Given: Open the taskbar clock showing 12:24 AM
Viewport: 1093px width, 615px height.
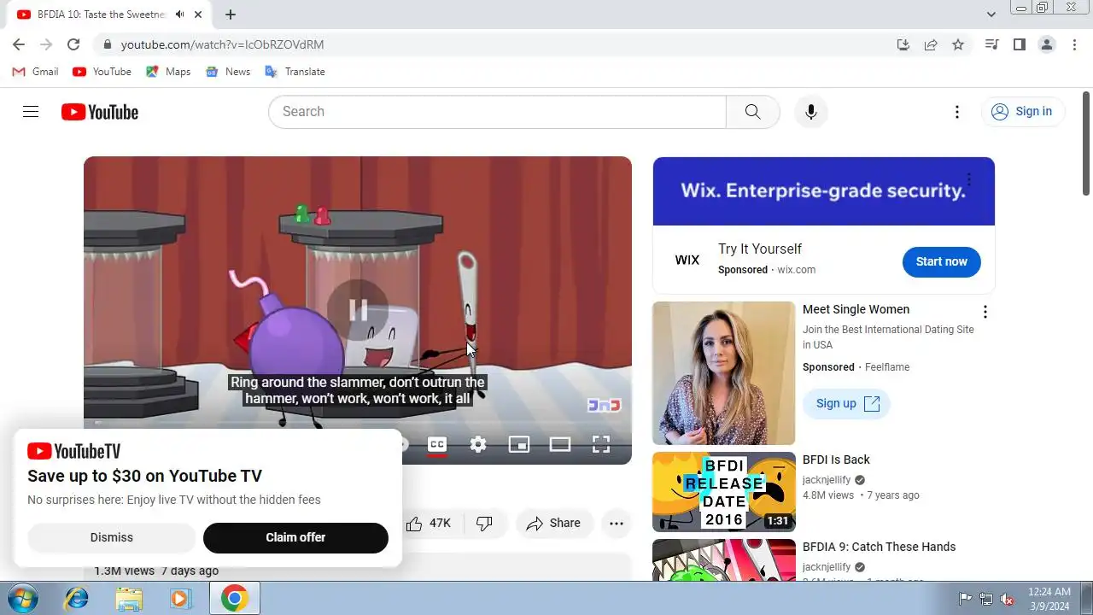Looking at the screenshot, I should (x=1049, y=599).
